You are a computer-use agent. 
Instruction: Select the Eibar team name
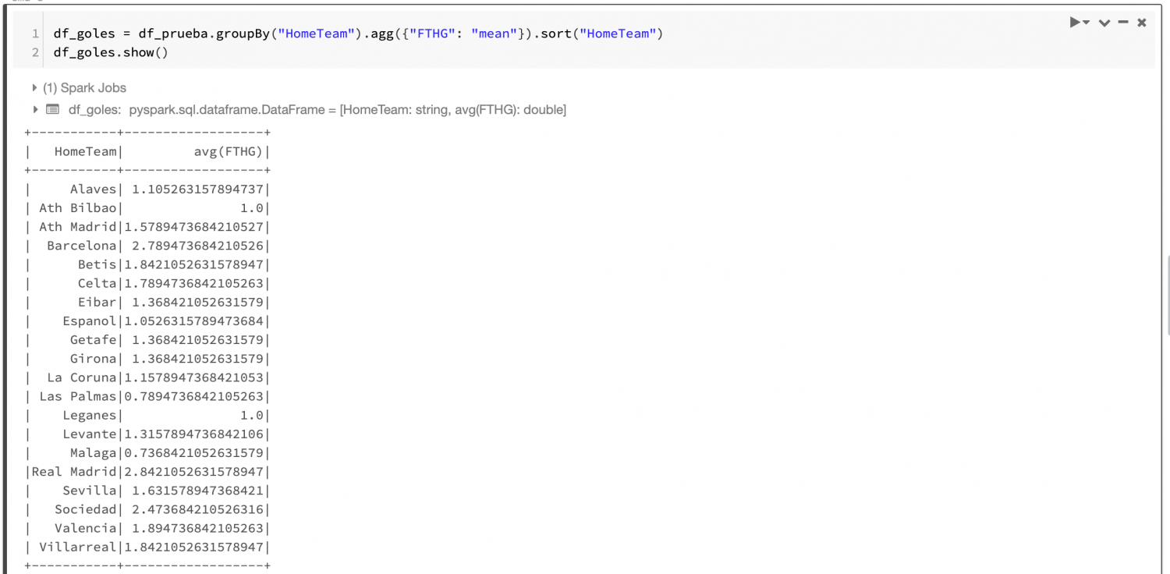coord(97,302)
